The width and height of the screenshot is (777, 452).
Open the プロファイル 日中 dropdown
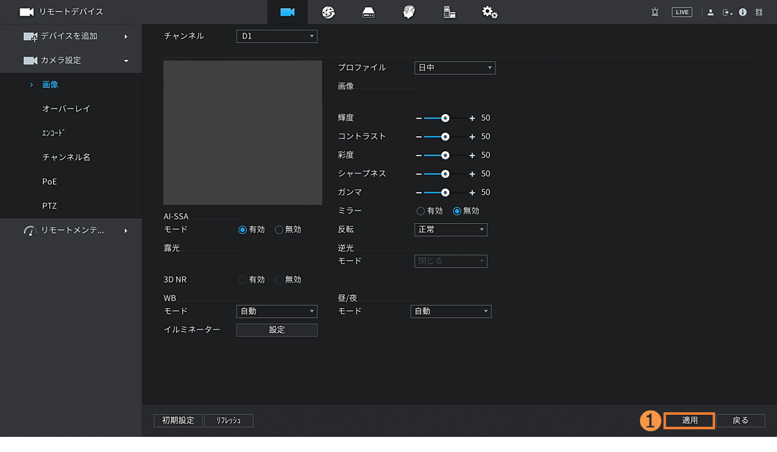pos(454,67)
